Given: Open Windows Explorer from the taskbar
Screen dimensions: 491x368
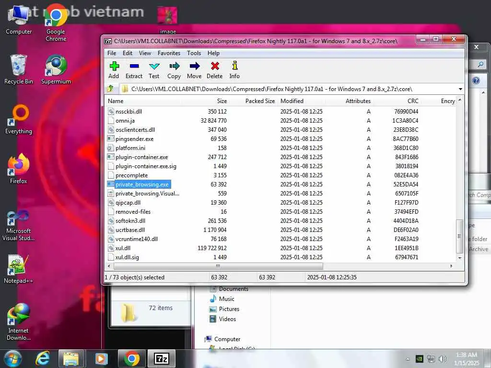Looking at the screenshot, I should tap(71, 358).
